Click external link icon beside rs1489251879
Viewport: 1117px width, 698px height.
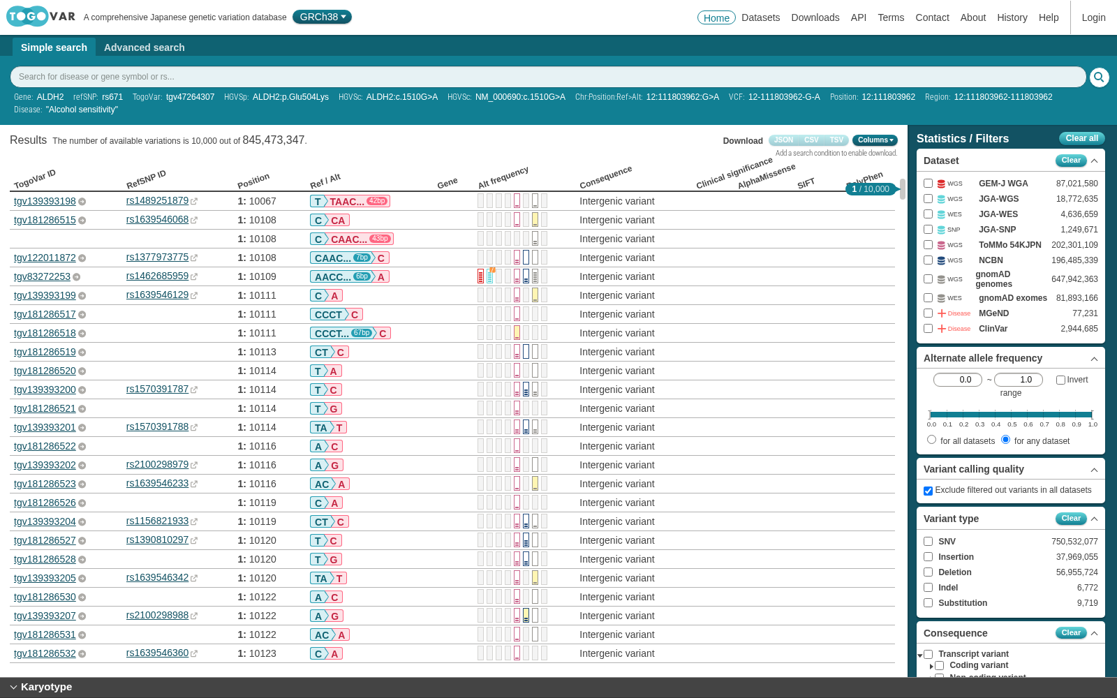click(x=194, y=201)
